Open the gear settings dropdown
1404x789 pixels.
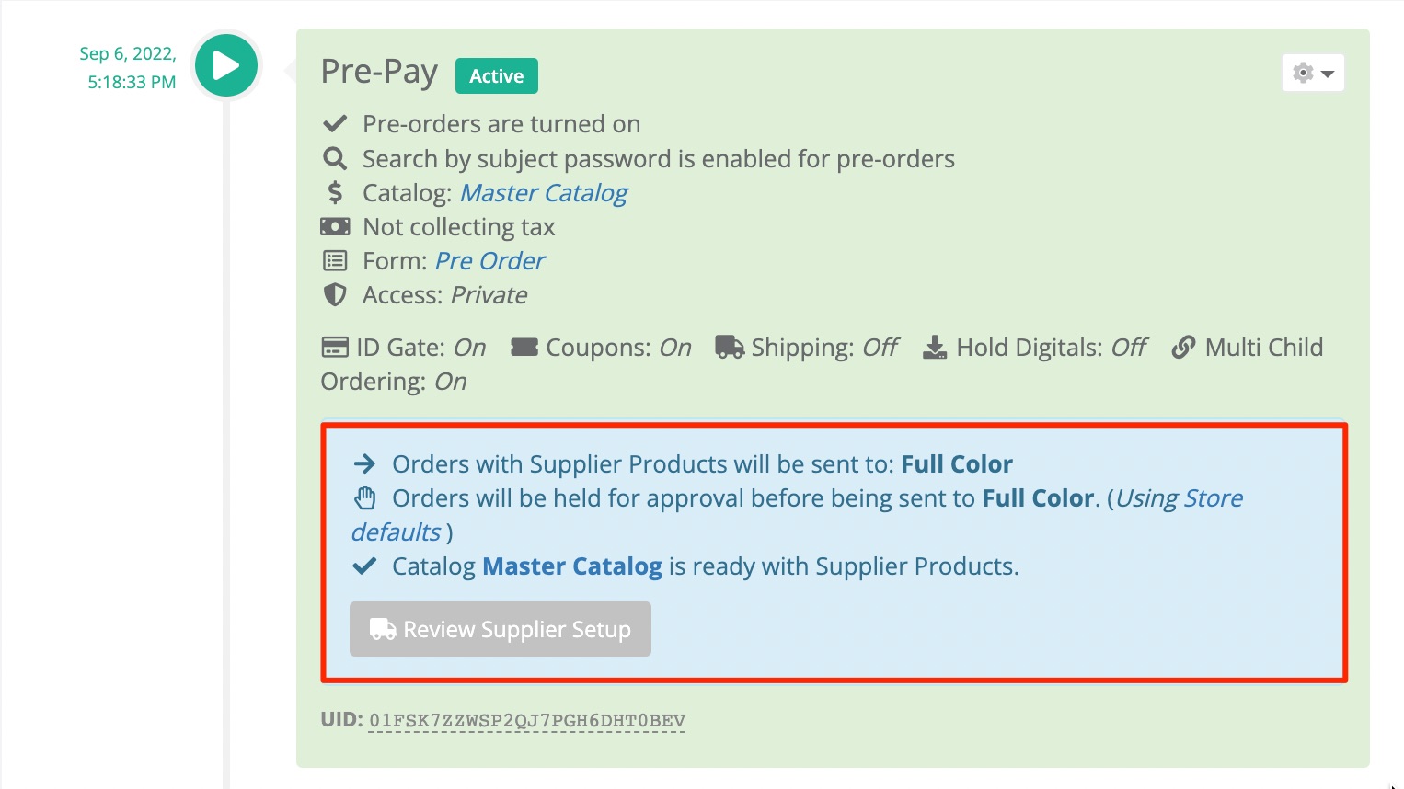[1313, 73]
